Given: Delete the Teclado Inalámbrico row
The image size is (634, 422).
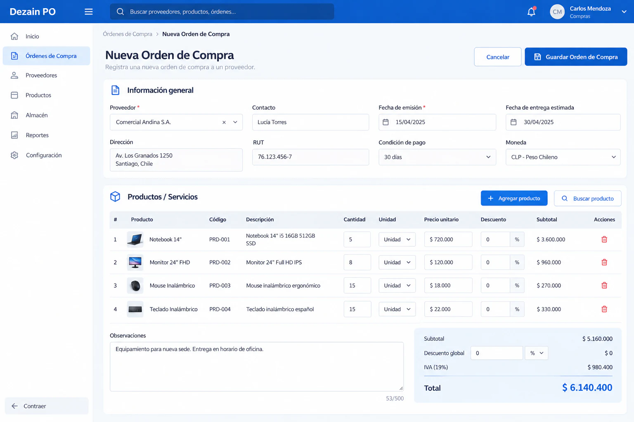Looking at the screenshot, I should tap(604, 309).
